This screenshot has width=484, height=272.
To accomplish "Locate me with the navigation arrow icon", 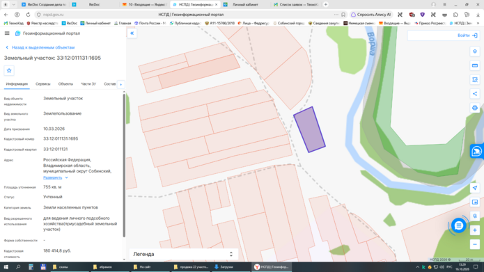I will (x=475, y=188).
